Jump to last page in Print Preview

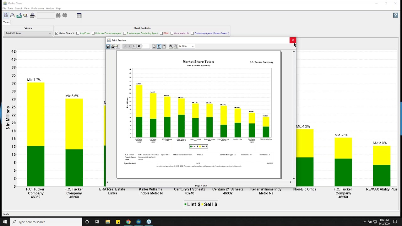point(139,46)
